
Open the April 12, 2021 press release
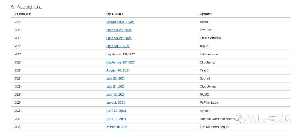coord(116,119)
